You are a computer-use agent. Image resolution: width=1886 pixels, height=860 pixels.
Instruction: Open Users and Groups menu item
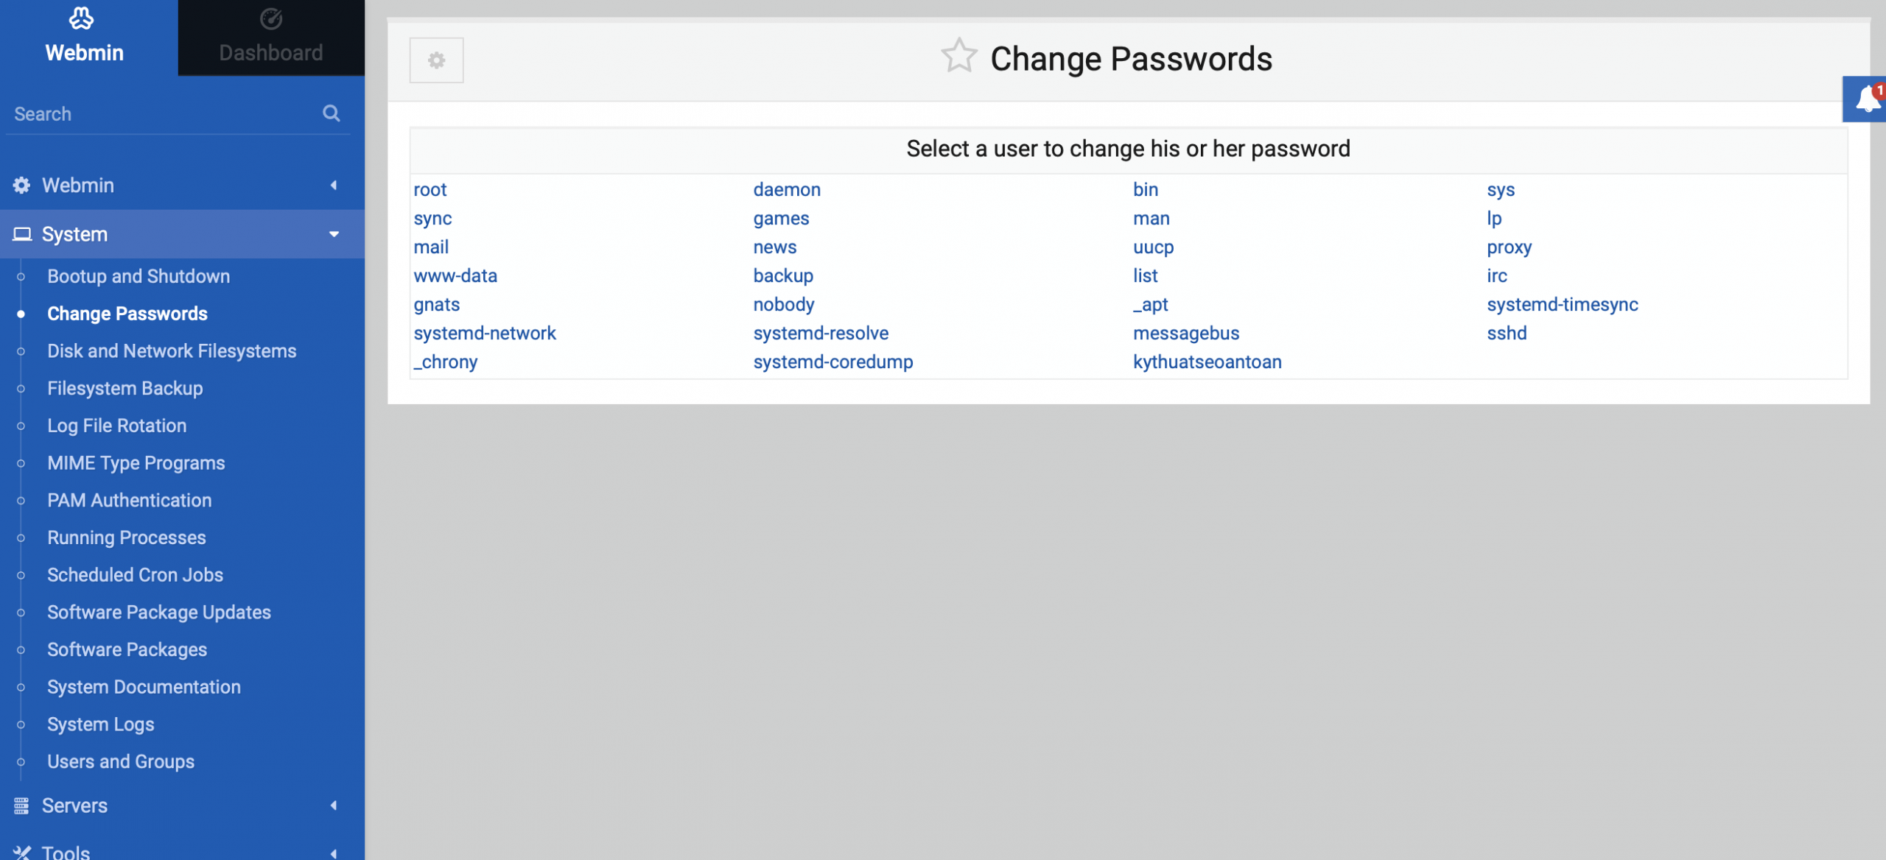(121, 761)
